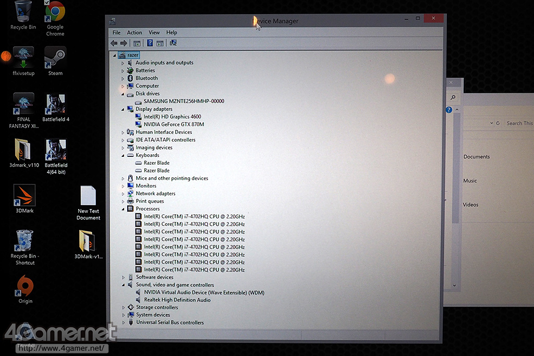The height and width of the screenshot is (356, 534).
Task: Click the Print queues printer icon
Action: point(130,201)
